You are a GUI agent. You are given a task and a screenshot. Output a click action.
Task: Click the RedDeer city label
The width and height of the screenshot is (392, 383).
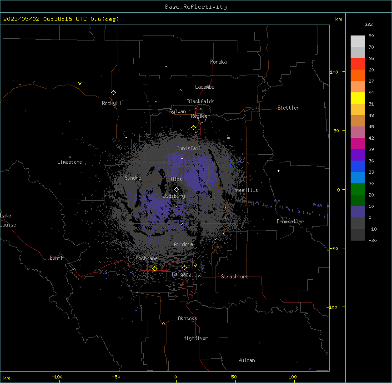(x=200, y=116)
